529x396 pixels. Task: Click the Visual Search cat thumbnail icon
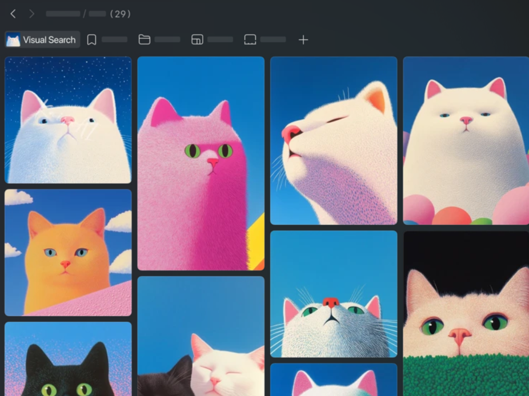pos(13,40)
